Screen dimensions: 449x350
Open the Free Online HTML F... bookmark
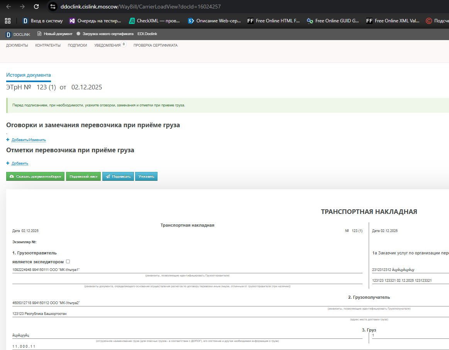(274, 20)
